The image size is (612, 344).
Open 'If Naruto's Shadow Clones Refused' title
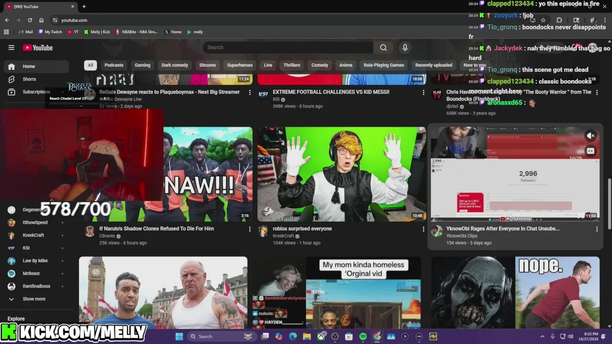[156, 229]
